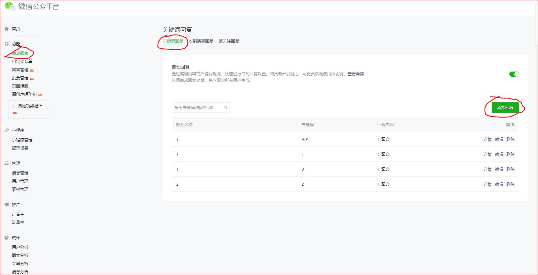
Task: Click the VIP keyword cell
Action: (x=305, y=139)
